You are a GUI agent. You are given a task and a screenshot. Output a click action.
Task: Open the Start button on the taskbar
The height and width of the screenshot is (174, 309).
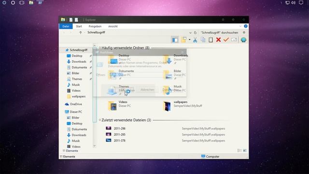click(x=4, y=2)
